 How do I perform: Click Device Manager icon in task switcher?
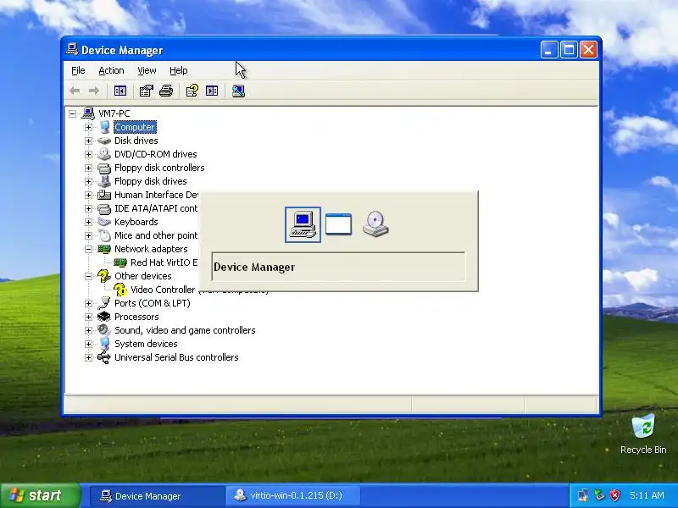point(303,224)
